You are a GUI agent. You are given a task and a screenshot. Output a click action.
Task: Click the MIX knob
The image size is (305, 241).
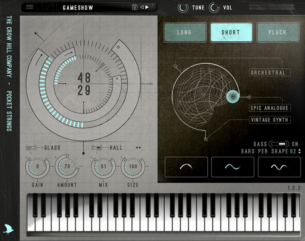[x=103, y=166]
